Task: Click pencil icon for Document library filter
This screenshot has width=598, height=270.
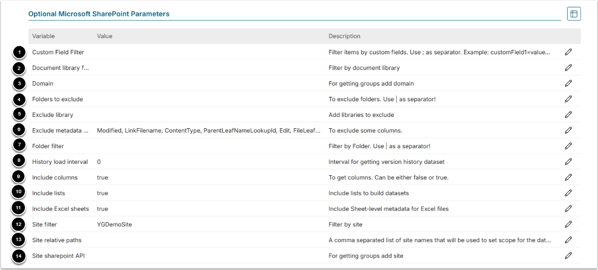Action: click(x=568, y=67)
